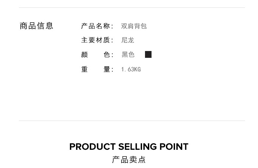This screenshot has height=168, width=258.
Task: Click the 颜 character in color label
Action: click(85, 55)
